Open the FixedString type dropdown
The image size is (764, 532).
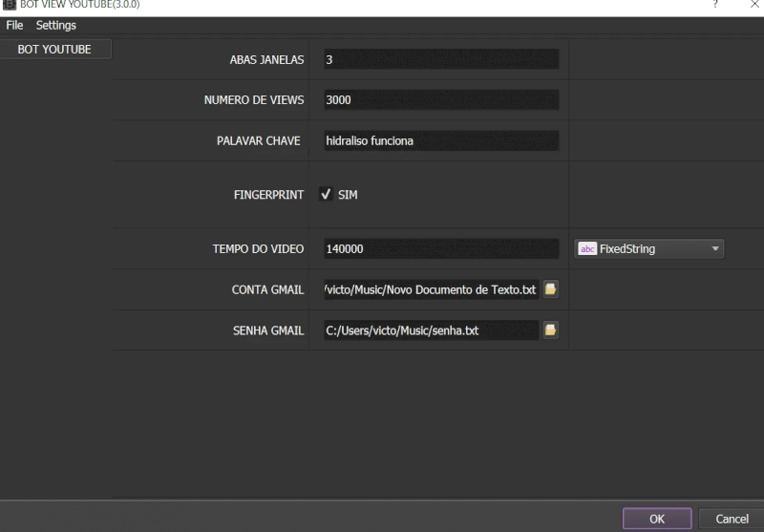(649, 249)
